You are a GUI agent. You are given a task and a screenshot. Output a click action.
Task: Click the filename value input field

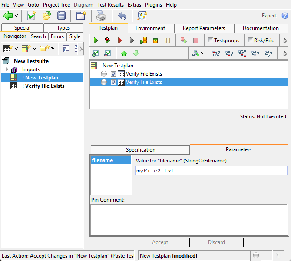click(211, 171)
